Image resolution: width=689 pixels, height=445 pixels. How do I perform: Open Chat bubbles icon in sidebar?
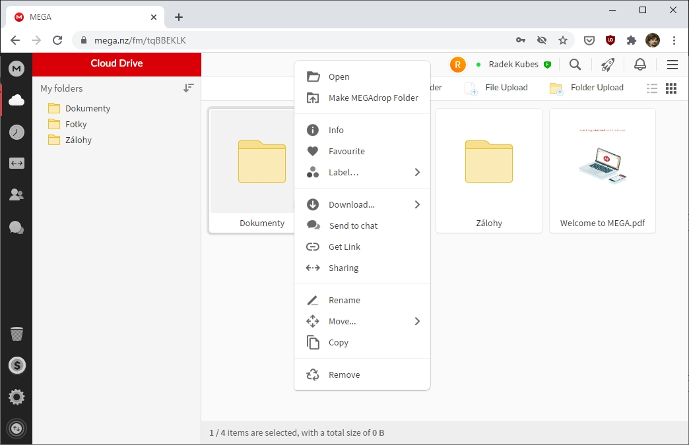click(16, 227)
